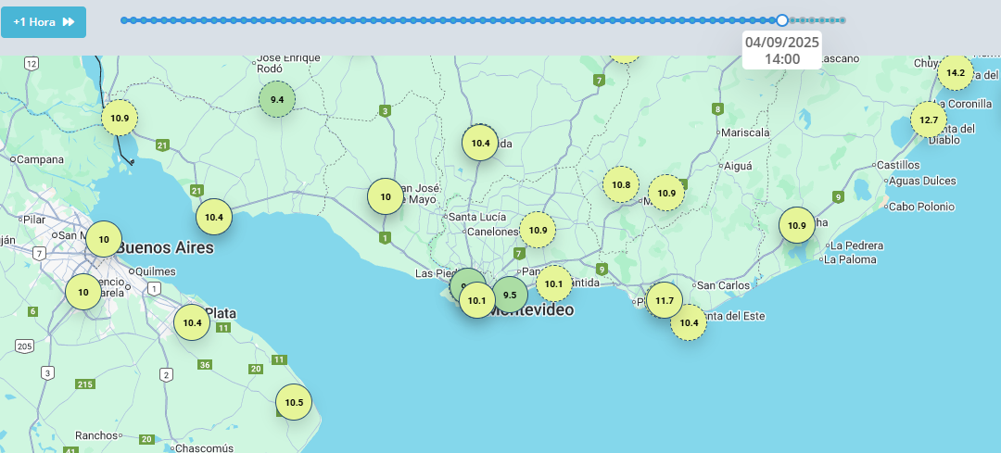The width and height of the screenshot is (1001, 453).
Task: Open the 10.4 marker near La Plata
Action: tap(192, 322)
